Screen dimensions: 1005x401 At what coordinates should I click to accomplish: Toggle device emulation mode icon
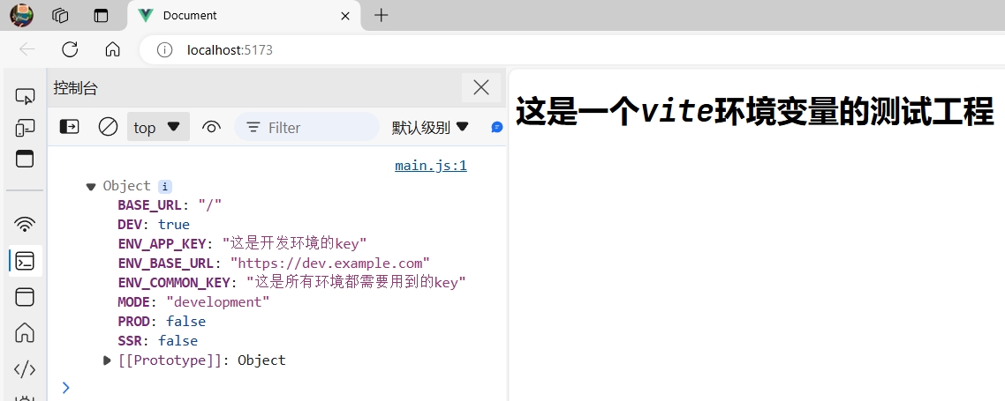[x=25, y=128]
